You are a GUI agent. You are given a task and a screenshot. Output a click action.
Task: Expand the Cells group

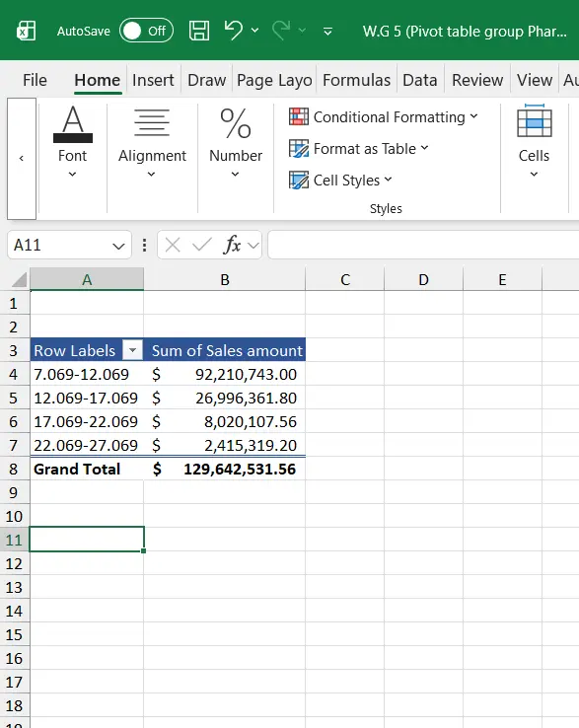[x=534, y=142]
